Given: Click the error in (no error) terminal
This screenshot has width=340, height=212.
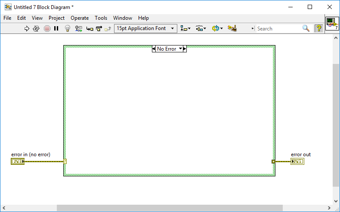Looking at the screenshot, I should [18, 161].
